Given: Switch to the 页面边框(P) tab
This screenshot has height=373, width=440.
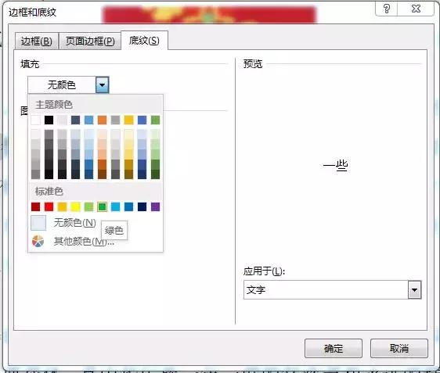Looking at the screenshot, I should click(x=90, y=41).
